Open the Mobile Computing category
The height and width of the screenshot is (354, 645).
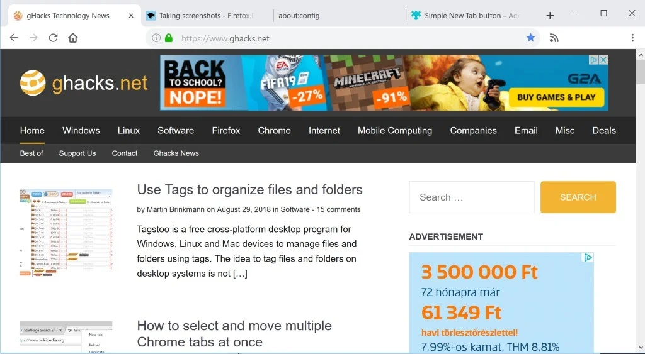click(395, 131)
